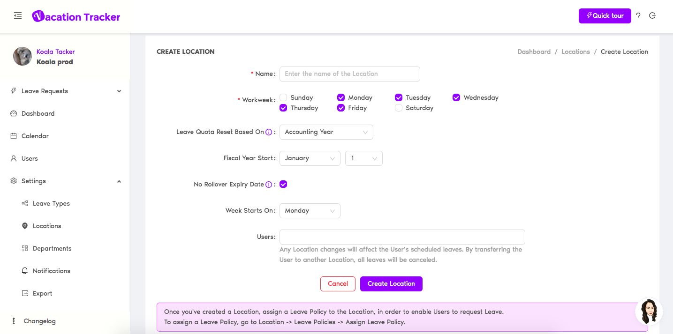Click the Koala profile avatar
The width and height of the screenshot is (673, 334).
(23, 56)
